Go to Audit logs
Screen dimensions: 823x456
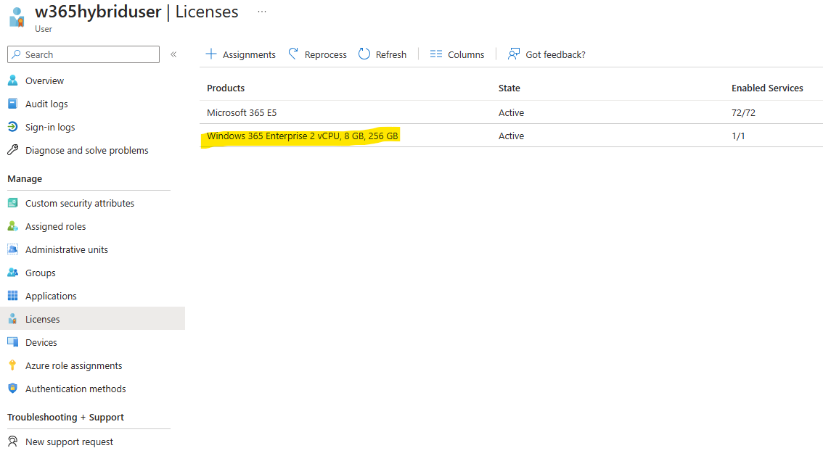pyautogui.click(x=46, y=104)
